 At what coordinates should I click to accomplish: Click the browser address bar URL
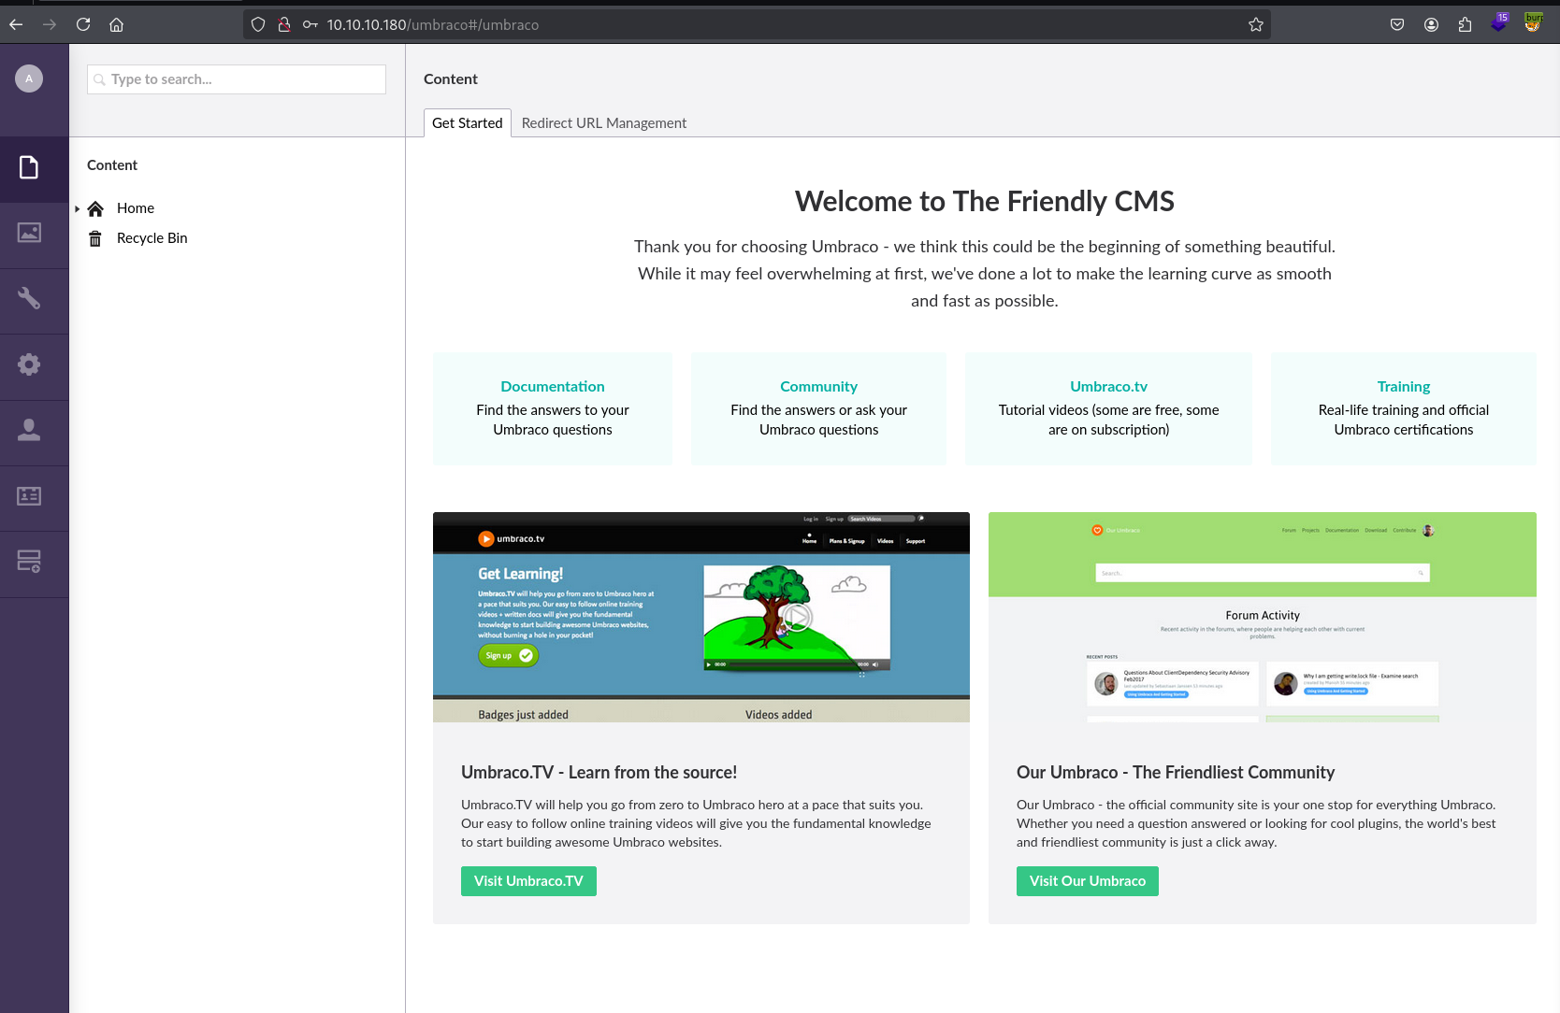point(433,25)
